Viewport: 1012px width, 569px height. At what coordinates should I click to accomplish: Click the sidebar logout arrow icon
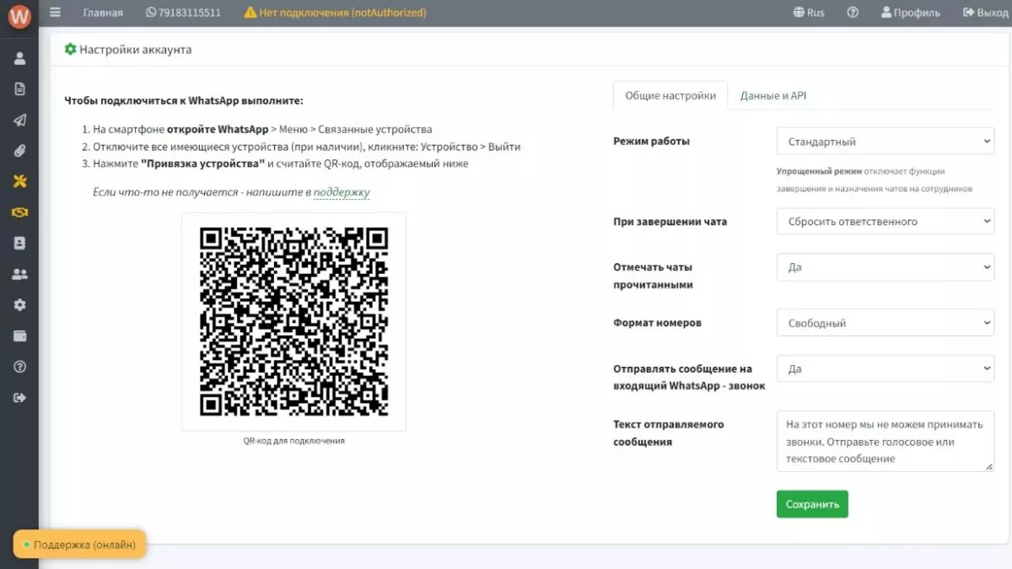[19, 397]
